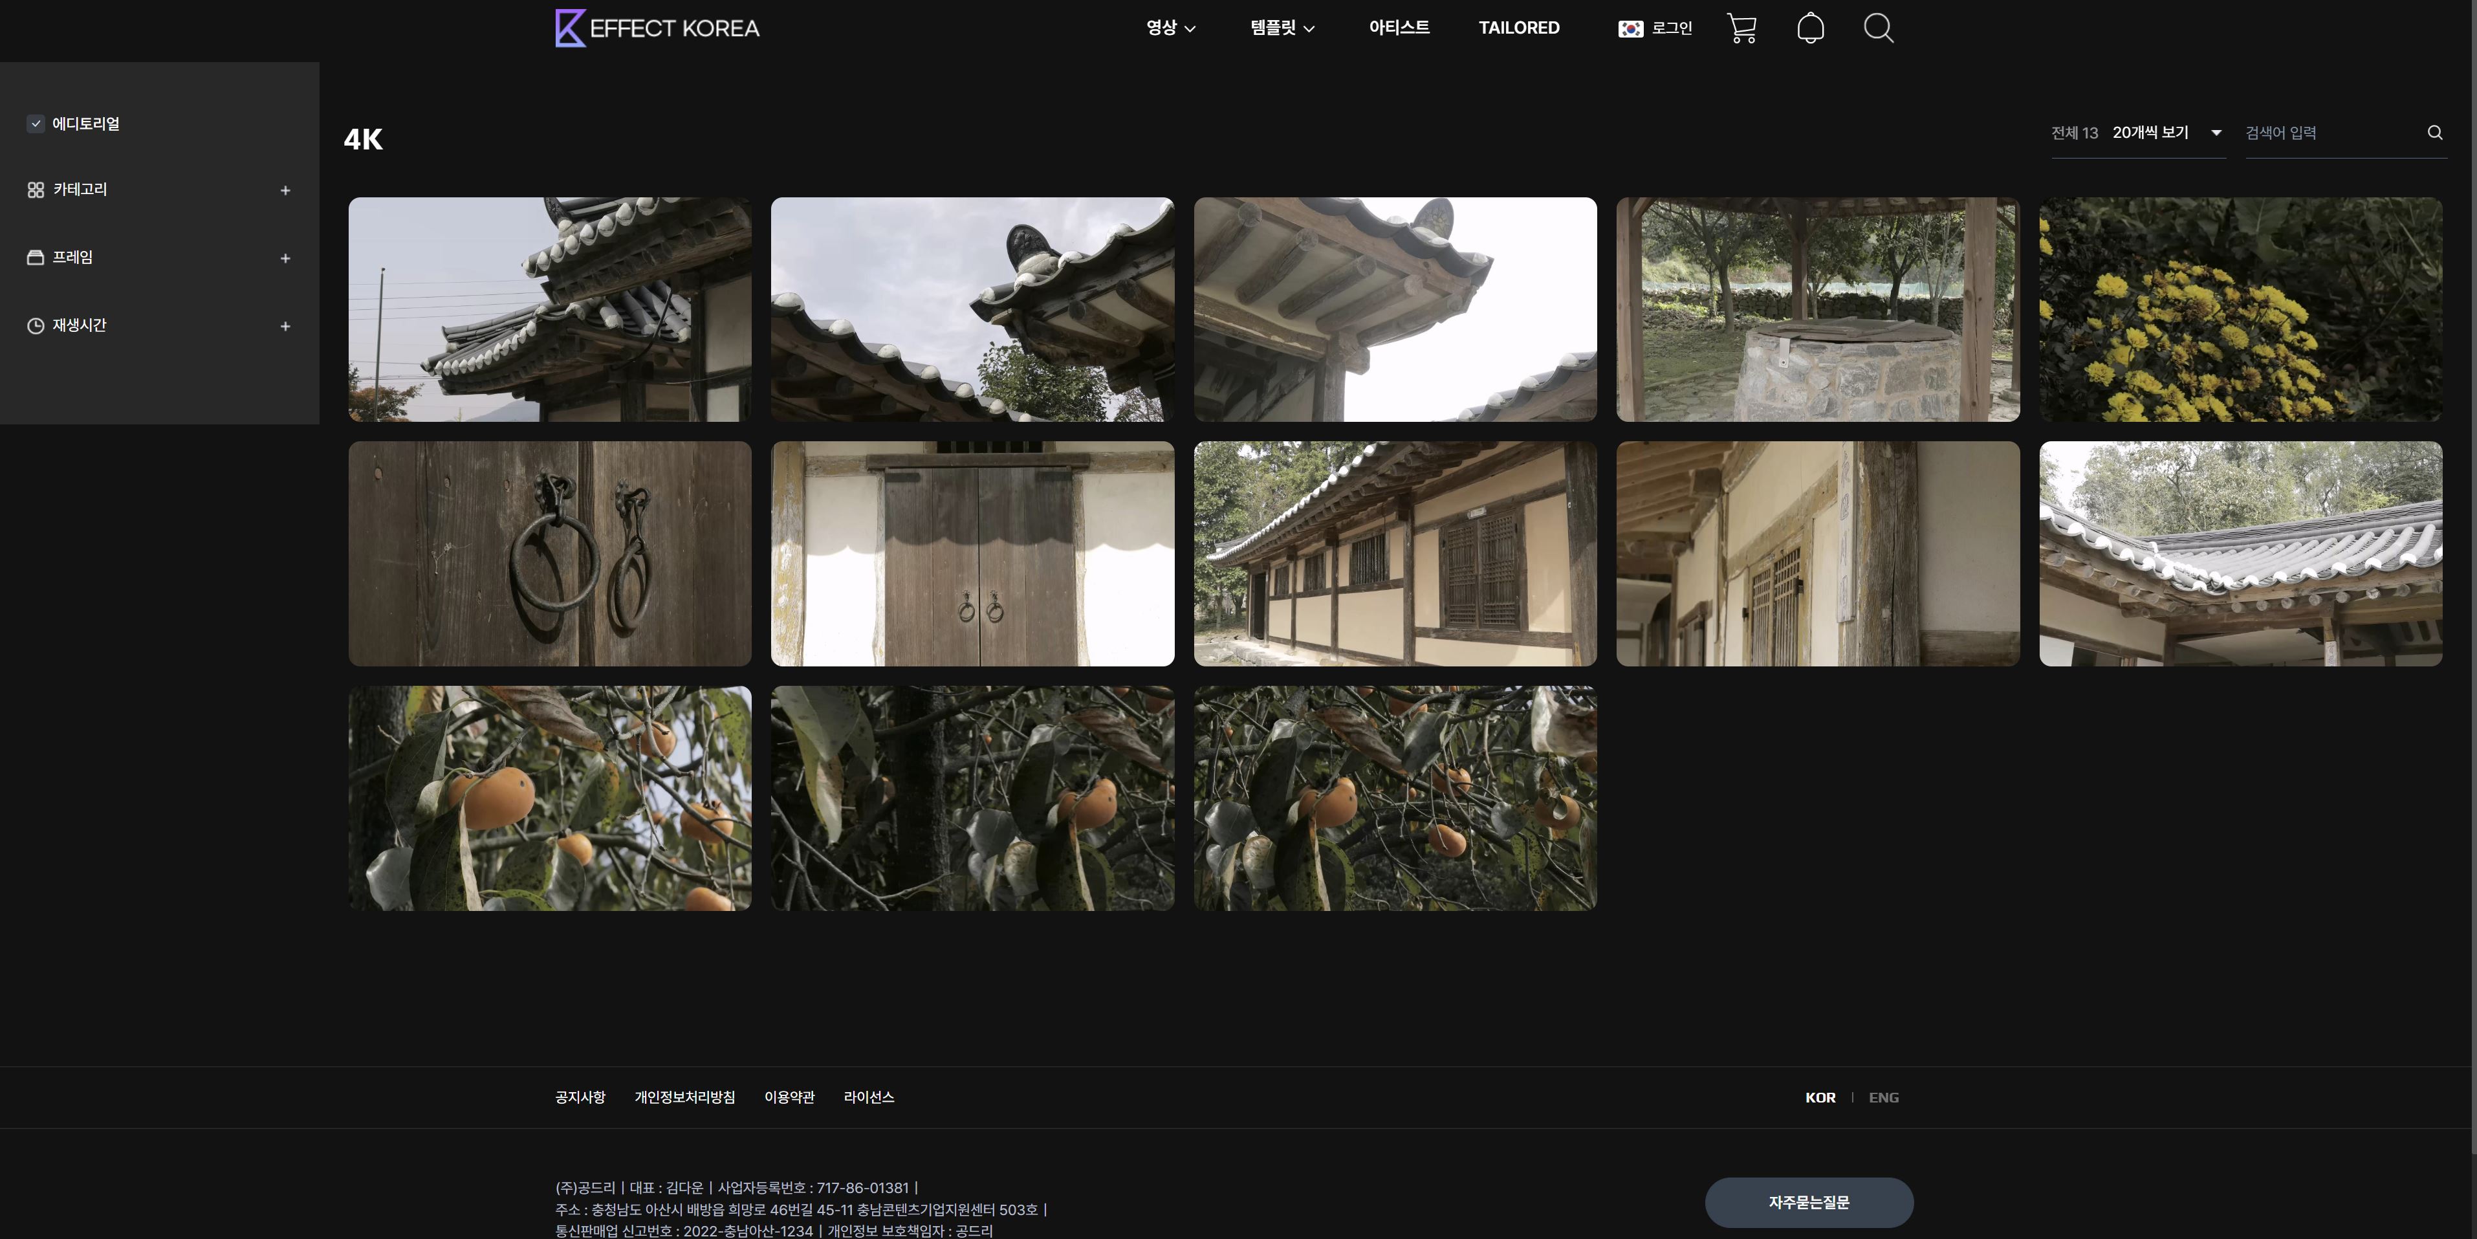
Task: Open the TAILORED menu item
Action: pos(1520,28)
